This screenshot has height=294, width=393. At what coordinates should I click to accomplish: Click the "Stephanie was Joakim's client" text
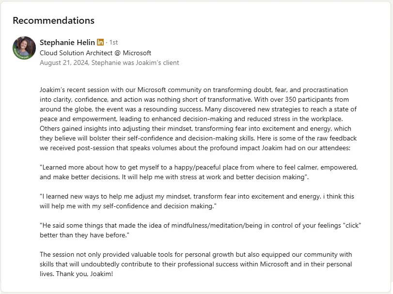[x=135, y=62]
